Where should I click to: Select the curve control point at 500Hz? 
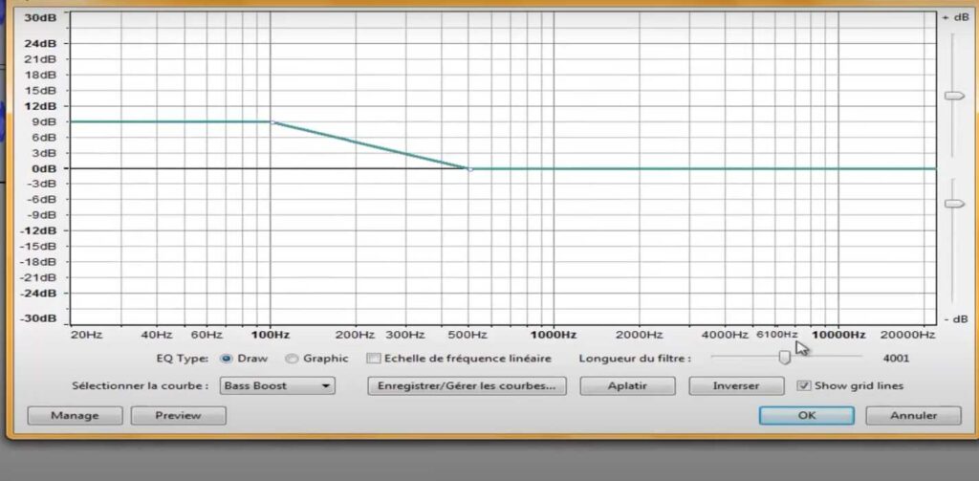pos(470,168)
